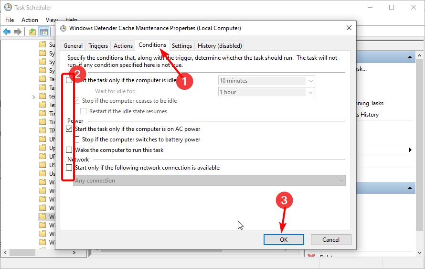This screenshot has height=269, width=425.
Task: Check 'Start only if the following network connection'
Action: (69, 168)
